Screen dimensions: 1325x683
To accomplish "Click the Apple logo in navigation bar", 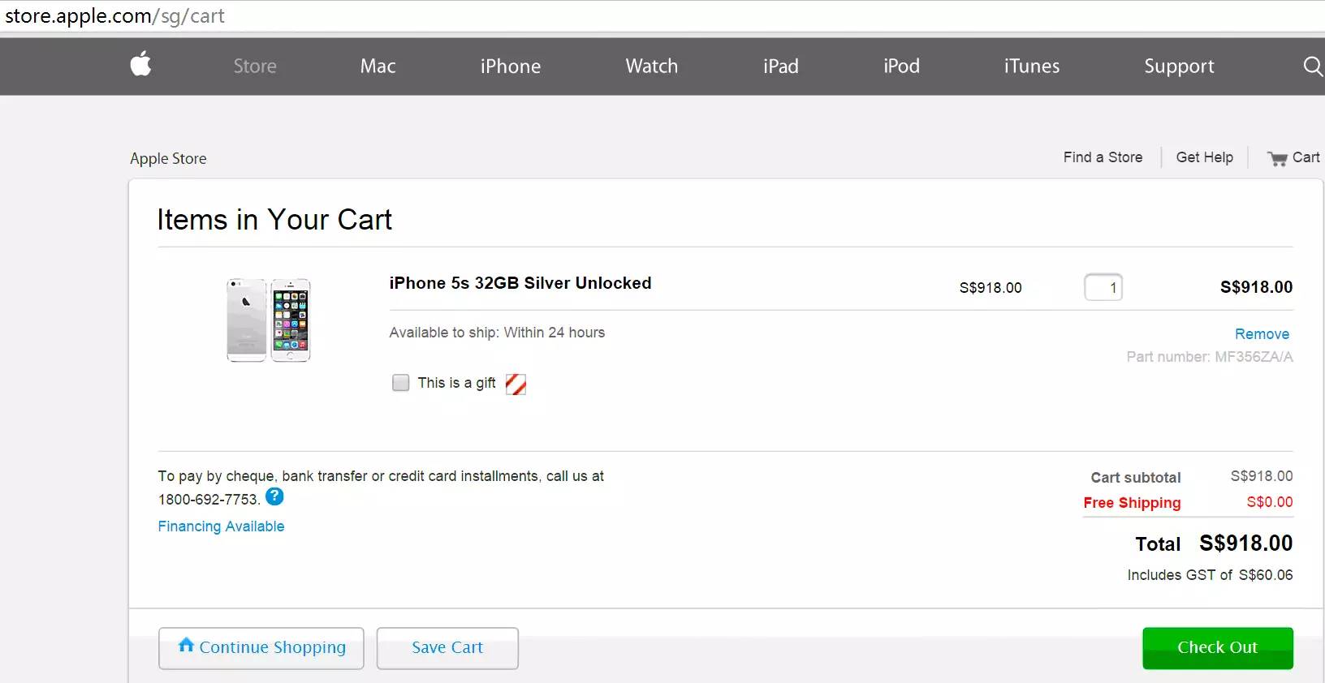I will click(x=140, y=65).
